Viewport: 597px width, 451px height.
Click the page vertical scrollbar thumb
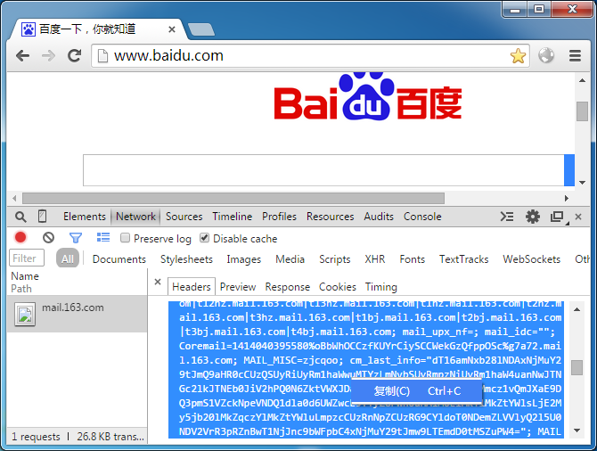point(582,111)
